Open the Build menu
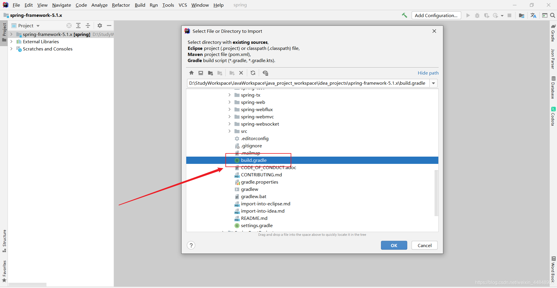This screenshot has width=557, height=288. tap(140, 5)
